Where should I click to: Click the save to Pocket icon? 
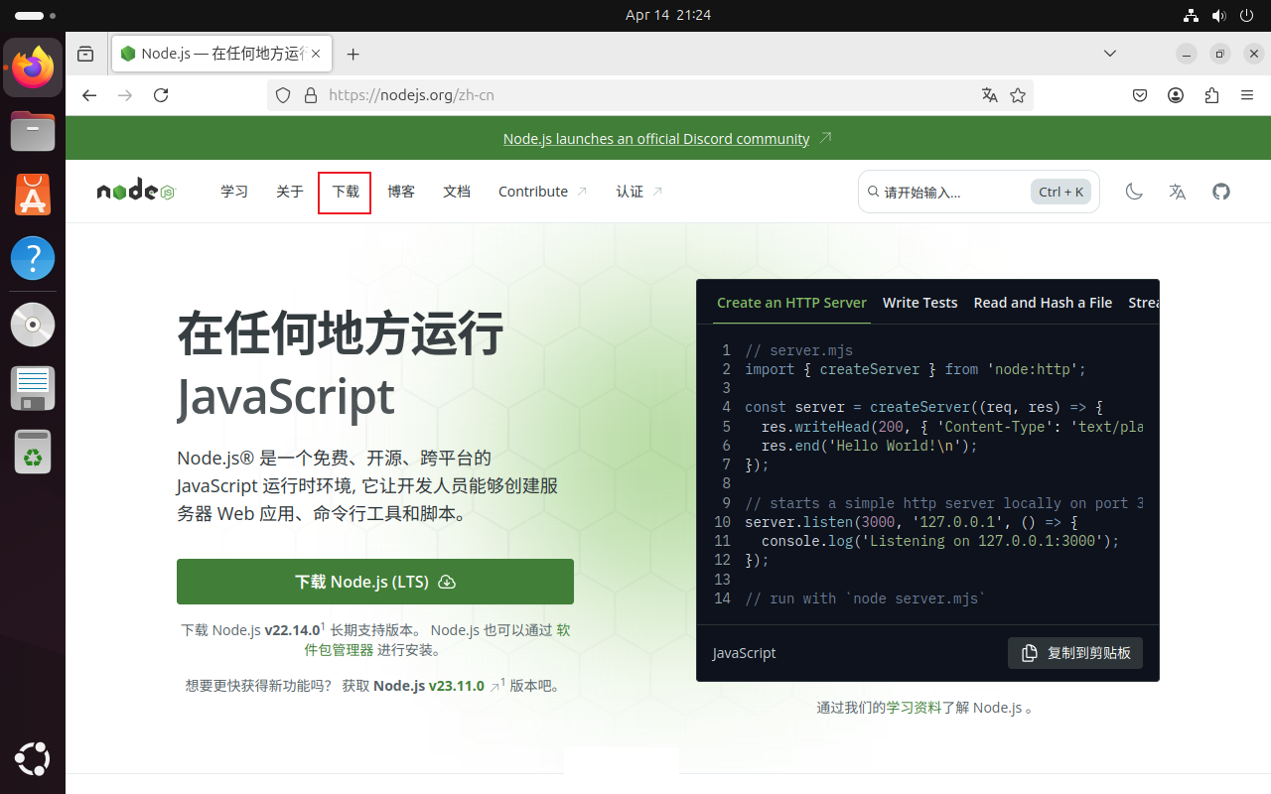tap(1140, 94)
